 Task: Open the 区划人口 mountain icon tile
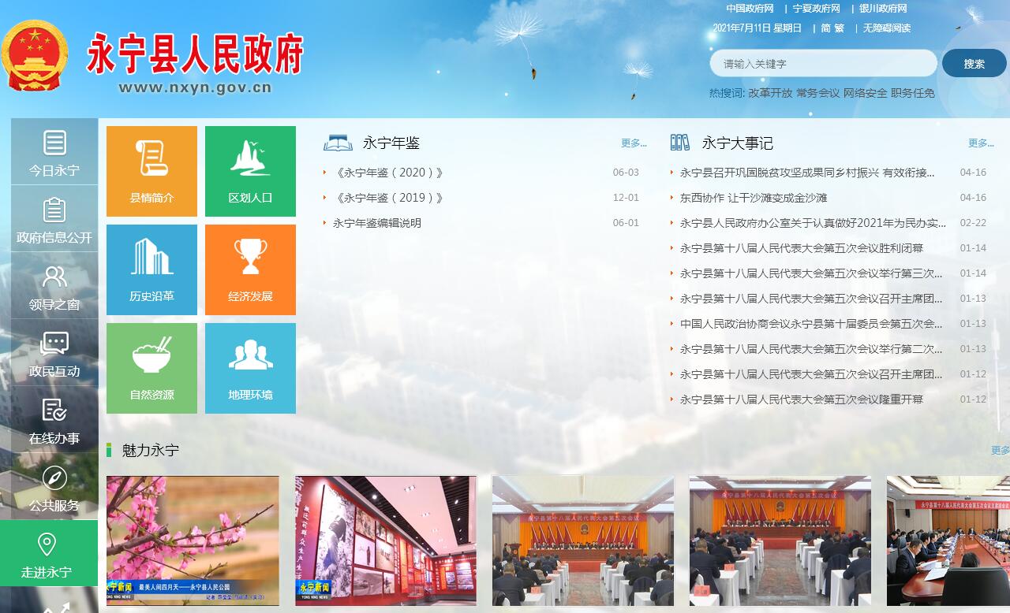(250, 171)
